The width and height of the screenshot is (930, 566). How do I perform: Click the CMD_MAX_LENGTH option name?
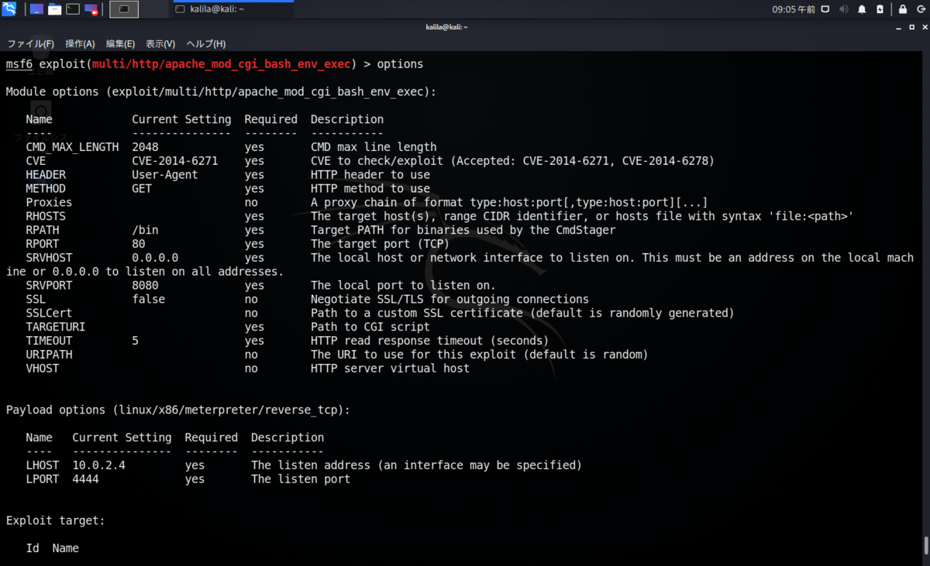pos(72,147)
